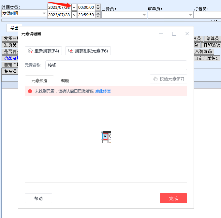The height and width of the screenshot is (218, 221).
Task: Open the end date calendar dropdown
Action: [x=74, y=15]
